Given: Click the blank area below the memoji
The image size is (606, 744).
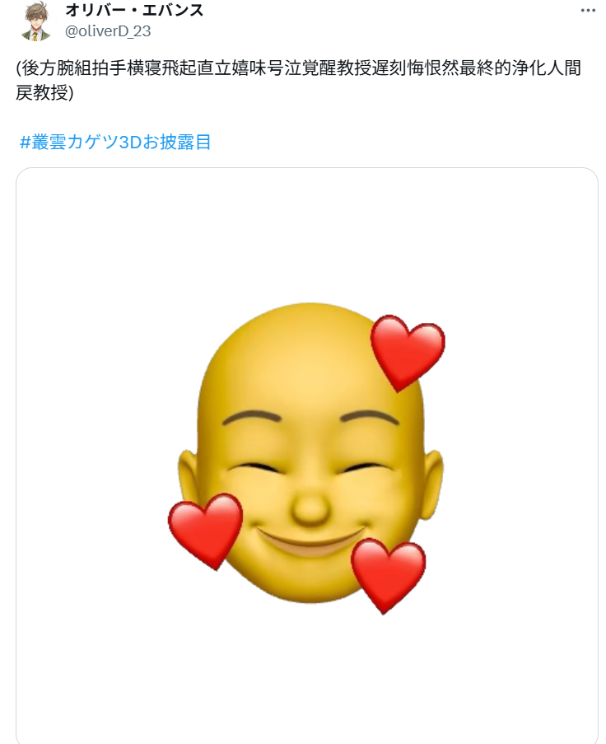Looking at the screenshot, I should tap(307, 679).
